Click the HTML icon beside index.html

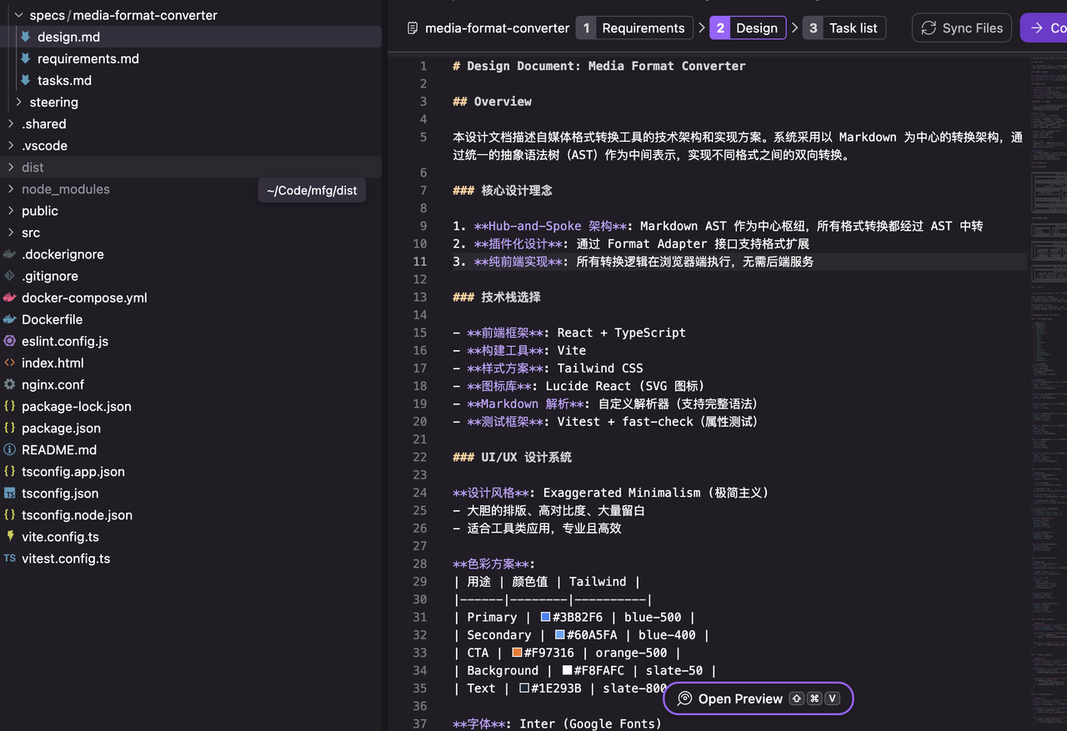(x=10, y=363)
